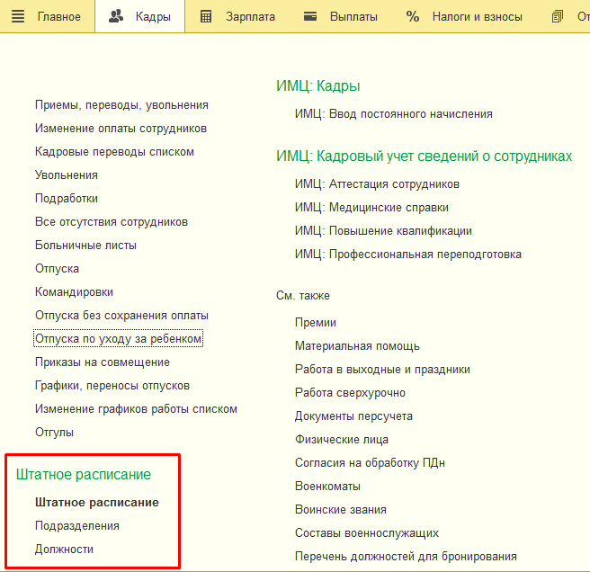The image size is (590, 572).
Task: Open Отпуска по уходу за ребенком
Action: 118,339
